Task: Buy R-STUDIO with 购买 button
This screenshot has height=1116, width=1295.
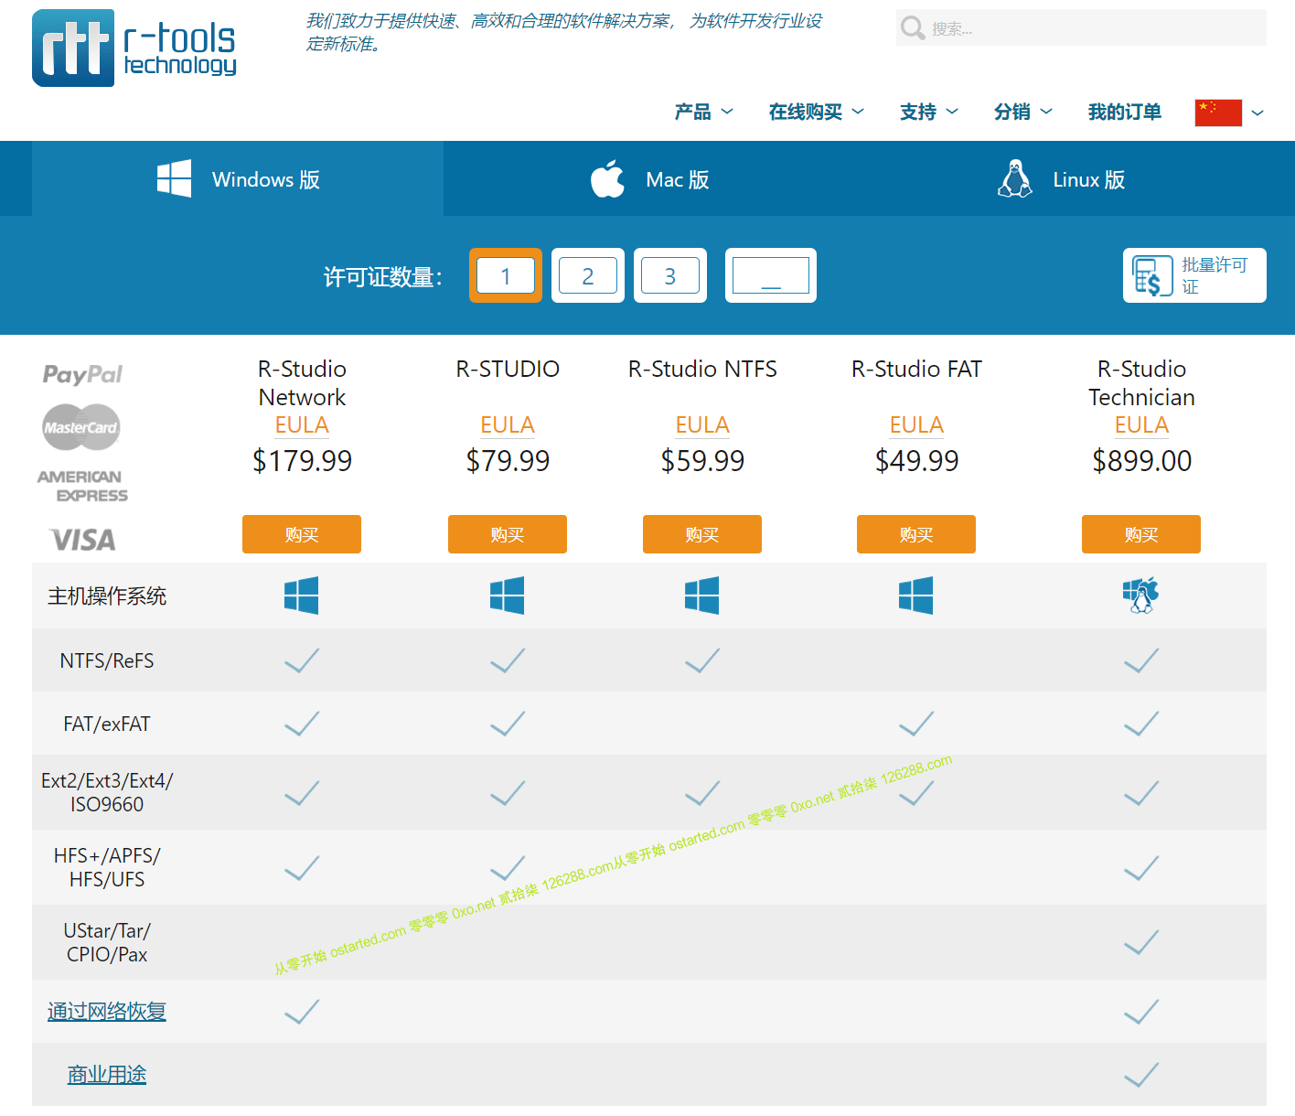Action: coord(508,534)
